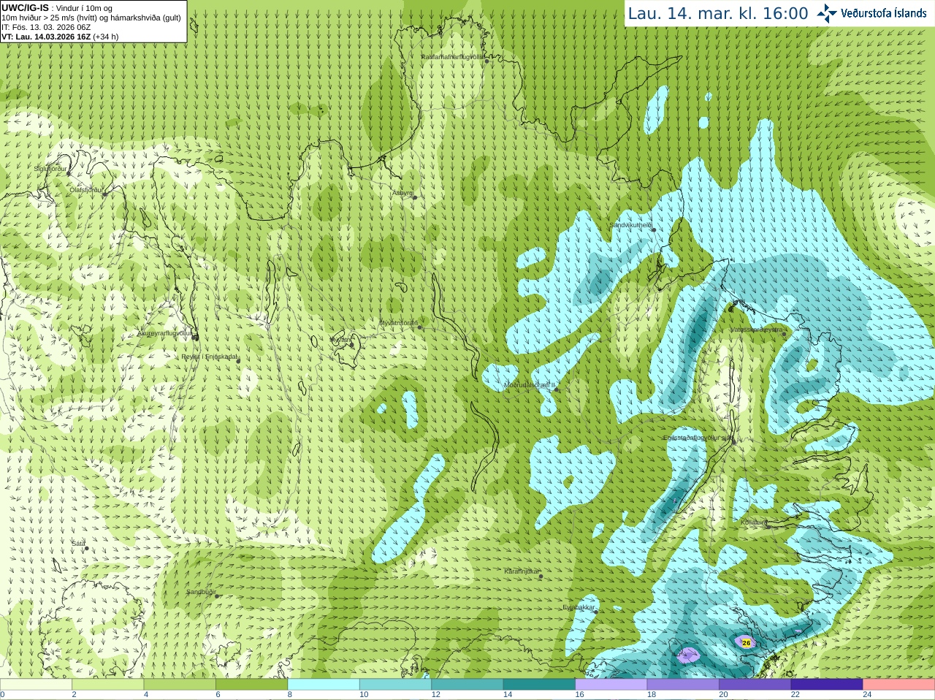Select the Sandbúðir station marker
The width and height of the screenshot is (935, 700).
pos(217,596)
